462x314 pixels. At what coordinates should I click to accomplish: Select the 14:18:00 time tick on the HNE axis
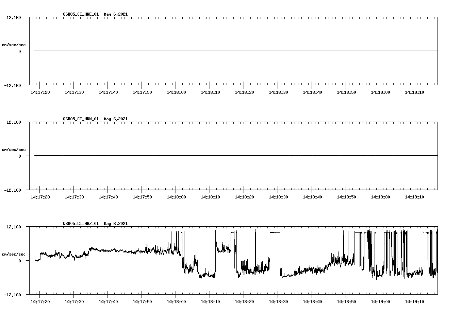click(x=176, y=91)
